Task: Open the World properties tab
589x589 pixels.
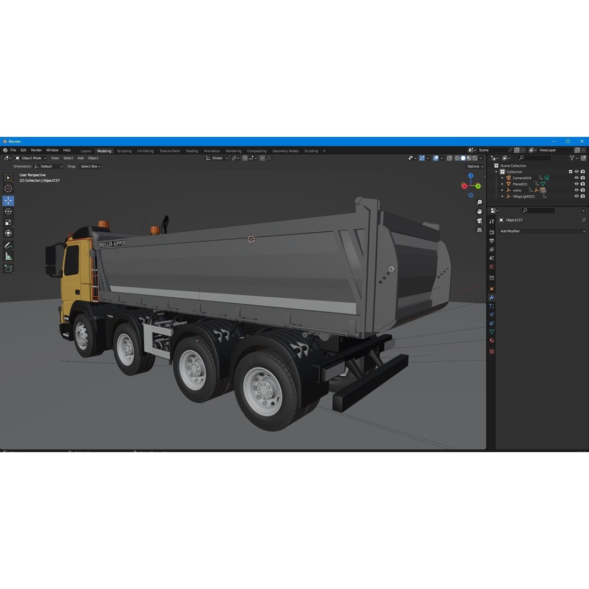Action: (x=492, y=267)
